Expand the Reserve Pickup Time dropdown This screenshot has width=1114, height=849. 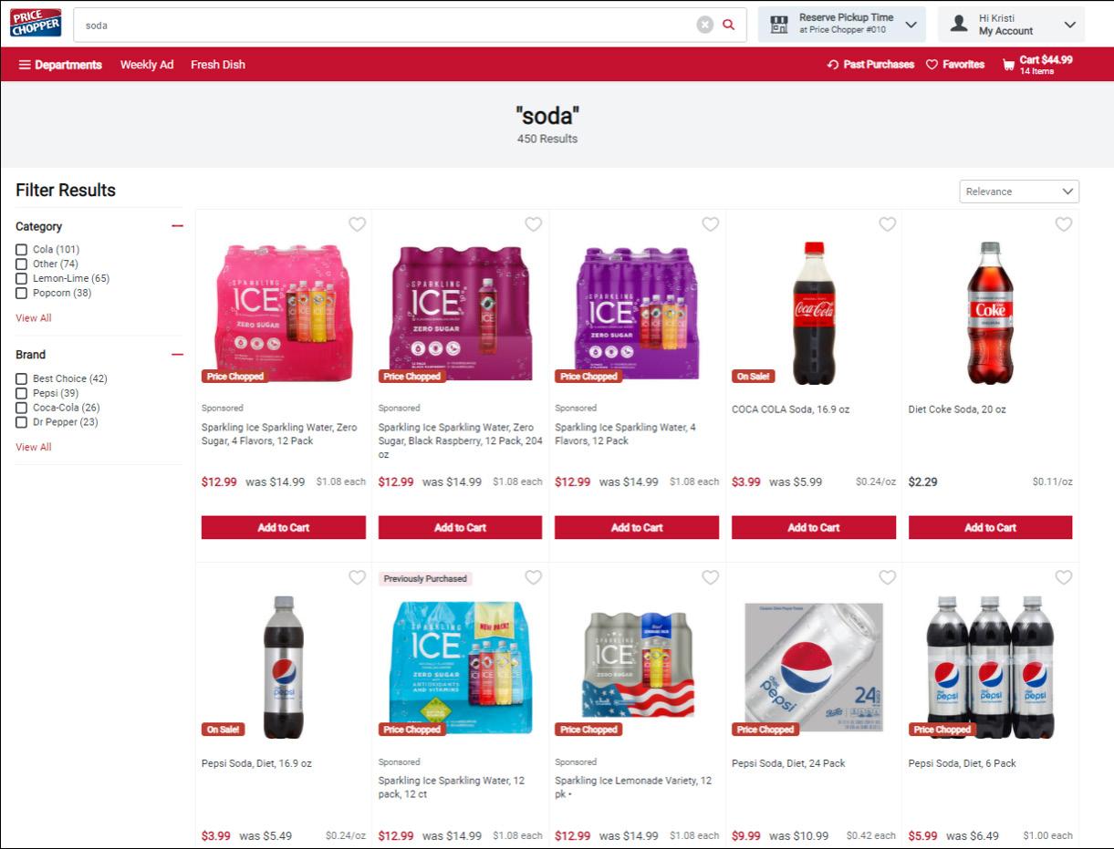(841, 25)
